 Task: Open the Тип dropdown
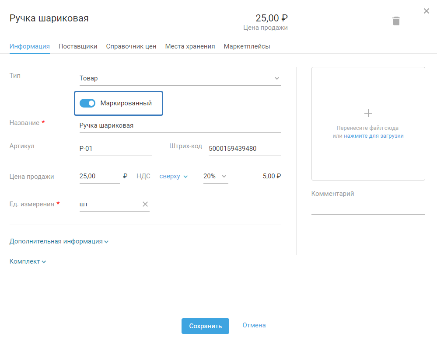[180, 78]
